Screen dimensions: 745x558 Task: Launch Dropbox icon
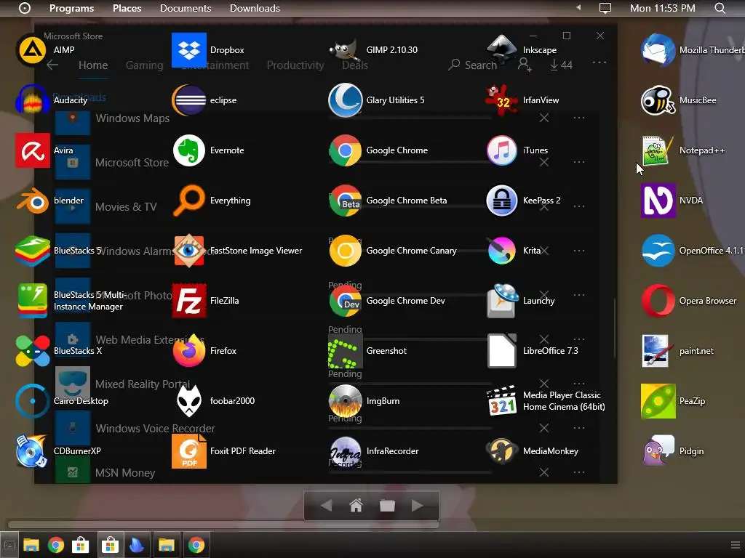pyautogui.click(x=188, y=50)
